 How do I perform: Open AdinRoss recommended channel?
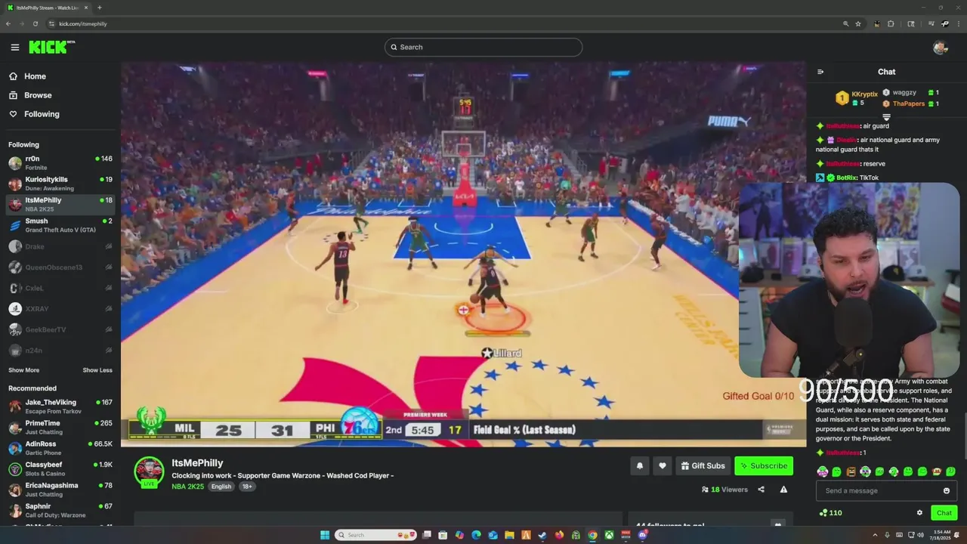click(x=60, y=448)
